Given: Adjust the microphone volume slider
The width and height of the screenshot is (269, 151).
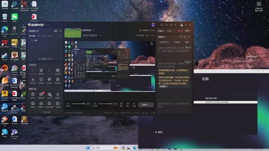Looking at the screenshot, I should click(78, 104).
